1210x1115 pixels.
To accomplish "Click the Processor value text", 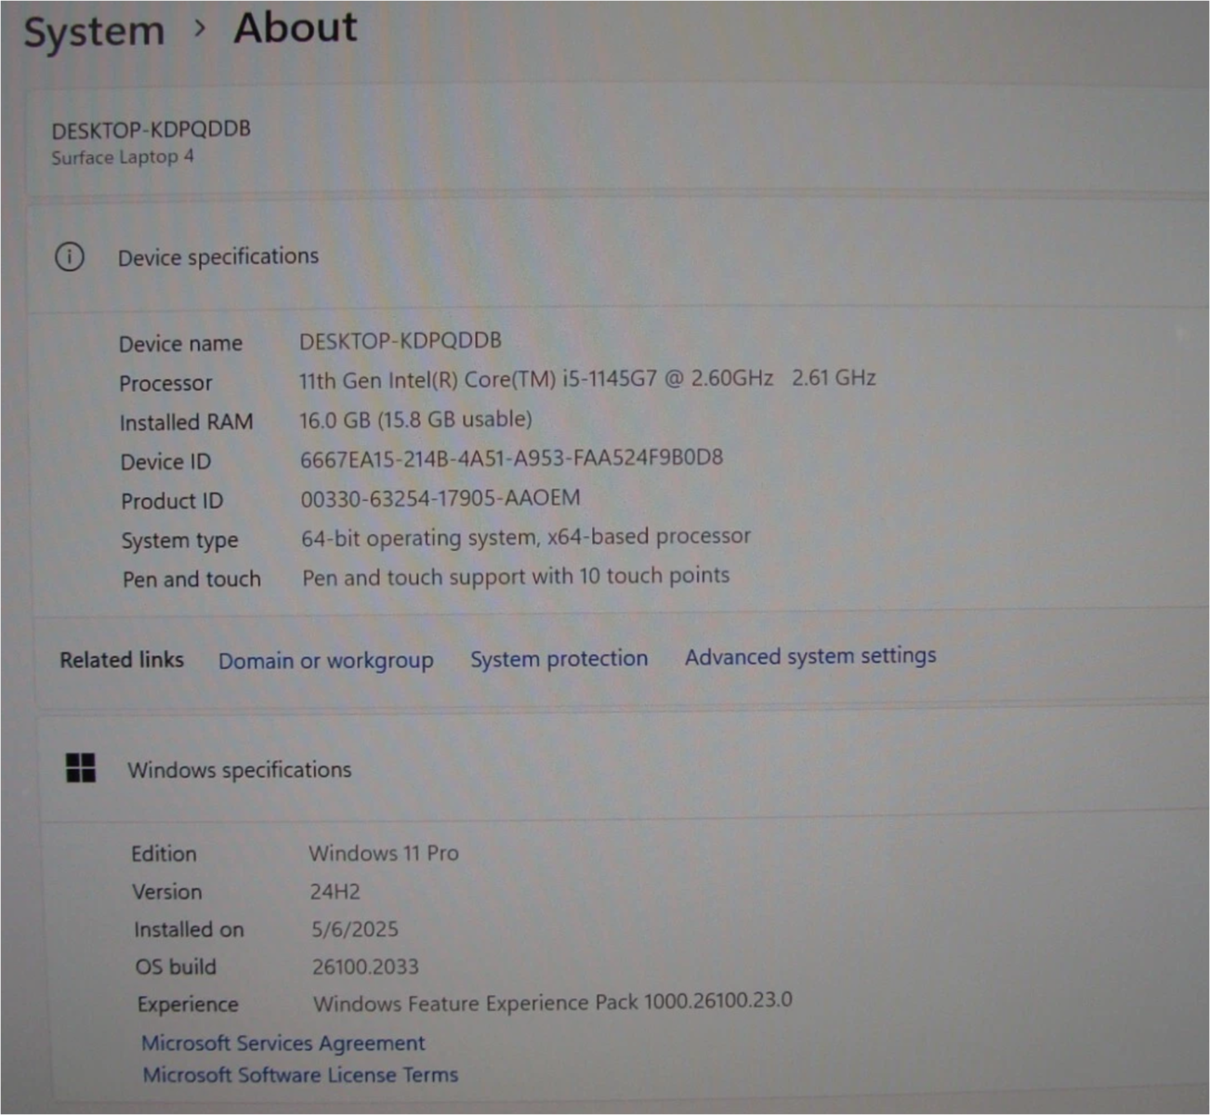I will click(586, 379).
